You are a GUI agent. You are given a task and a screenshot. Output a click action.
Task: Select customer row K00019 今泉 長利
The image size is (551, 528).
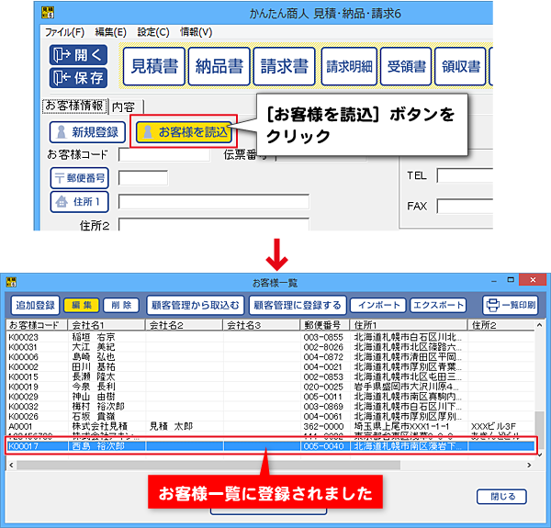[270, 387]
